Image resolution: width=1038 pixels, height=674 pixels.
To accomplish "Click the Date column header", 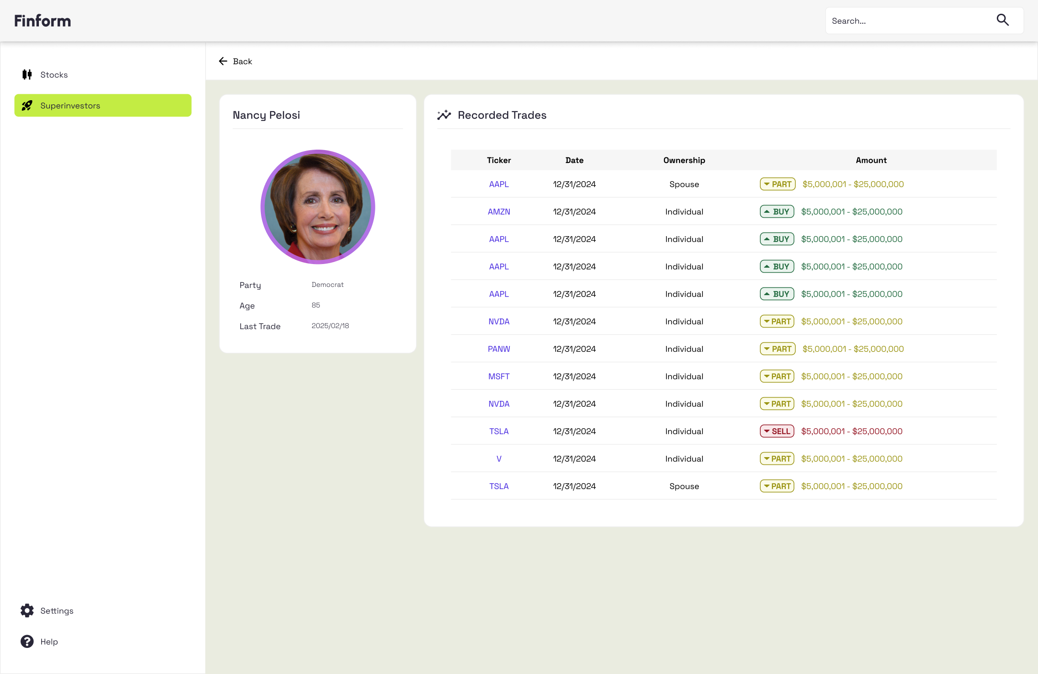I will click(574, 160).
